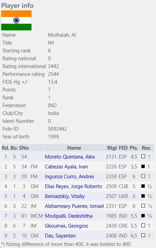Screen dimensions: 156x248
Task: Open Gkoumas, Georgios player link
Action: [x=66, y=226]
